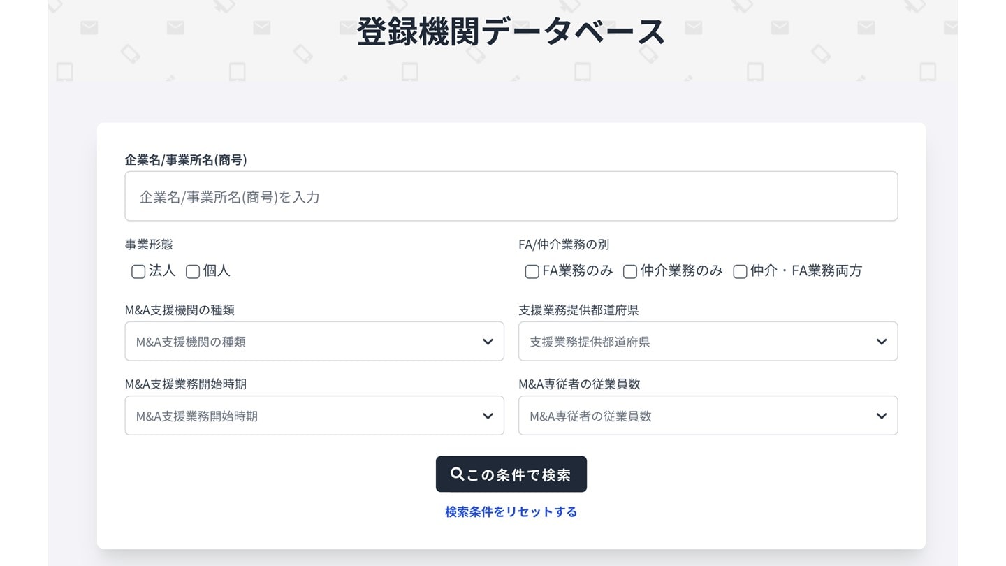Click the chevron on M&A支援機関の種類 dropdown
The width and height of the screenshot is (1006, 566).
(488, 341)
